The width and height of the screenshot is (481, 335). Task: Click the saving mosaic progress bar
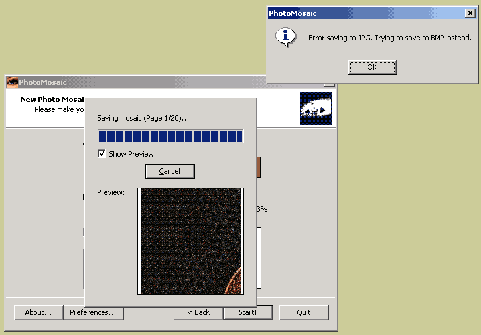[x=171, y=136]
